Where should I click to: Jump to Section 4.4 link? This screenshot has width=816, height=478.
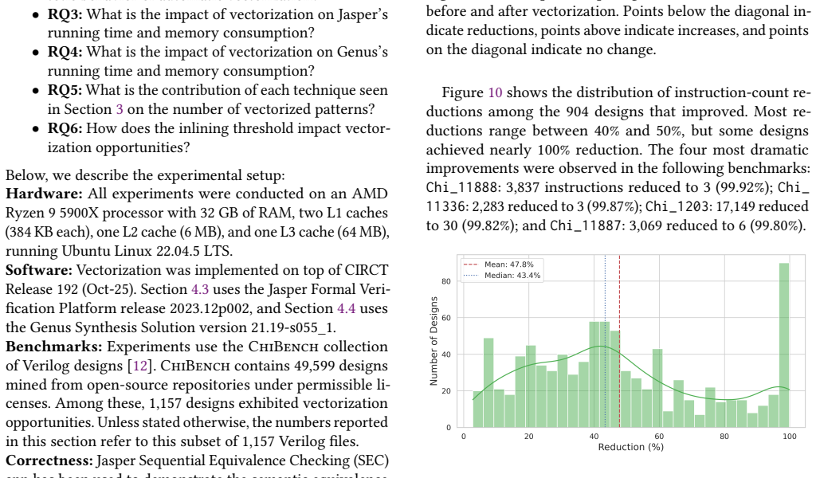coord(346,308)
